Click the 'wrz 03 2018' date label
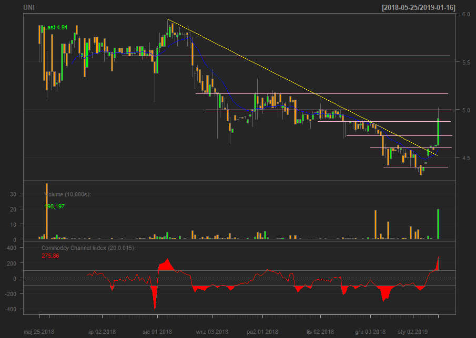 (212, 332)
